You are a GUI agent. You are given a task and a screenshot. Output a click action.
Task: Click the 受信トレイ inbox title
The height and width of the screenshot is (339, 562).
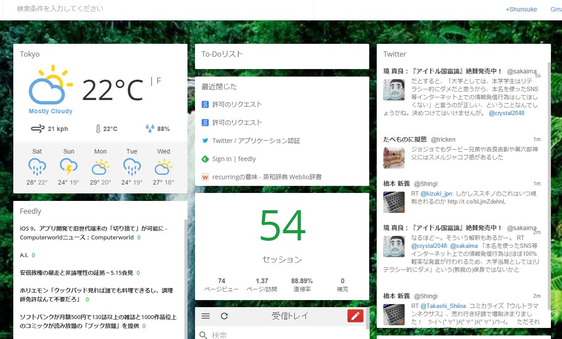point(290,316)
